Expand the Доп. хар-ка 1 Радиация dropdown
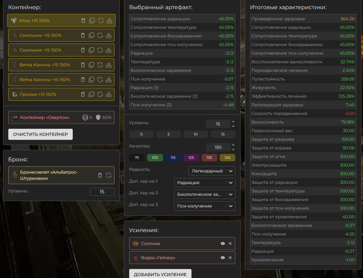This screenshot has height=278, width=363. (205, 183)
